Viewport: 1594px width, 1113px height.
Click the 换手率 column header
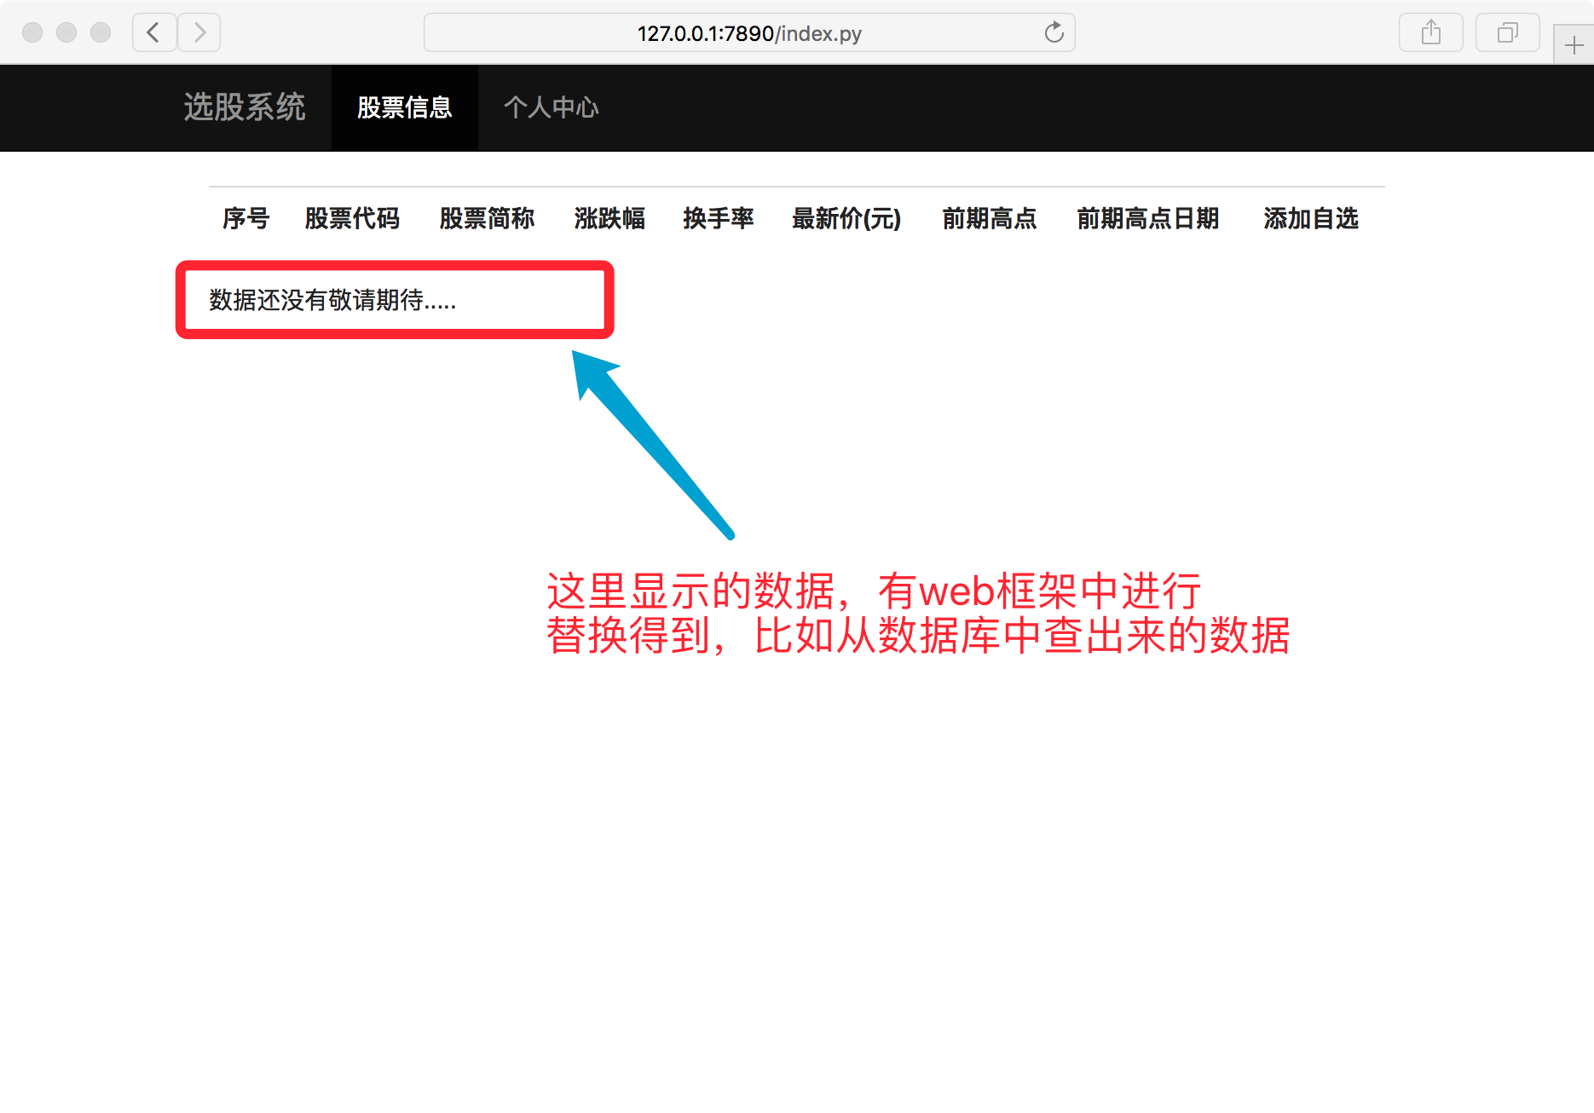tap(719, 219)
